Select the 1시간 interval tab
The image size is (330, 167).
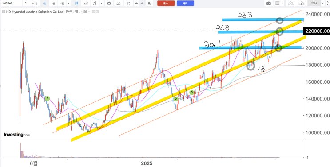(x=35, y=4)
